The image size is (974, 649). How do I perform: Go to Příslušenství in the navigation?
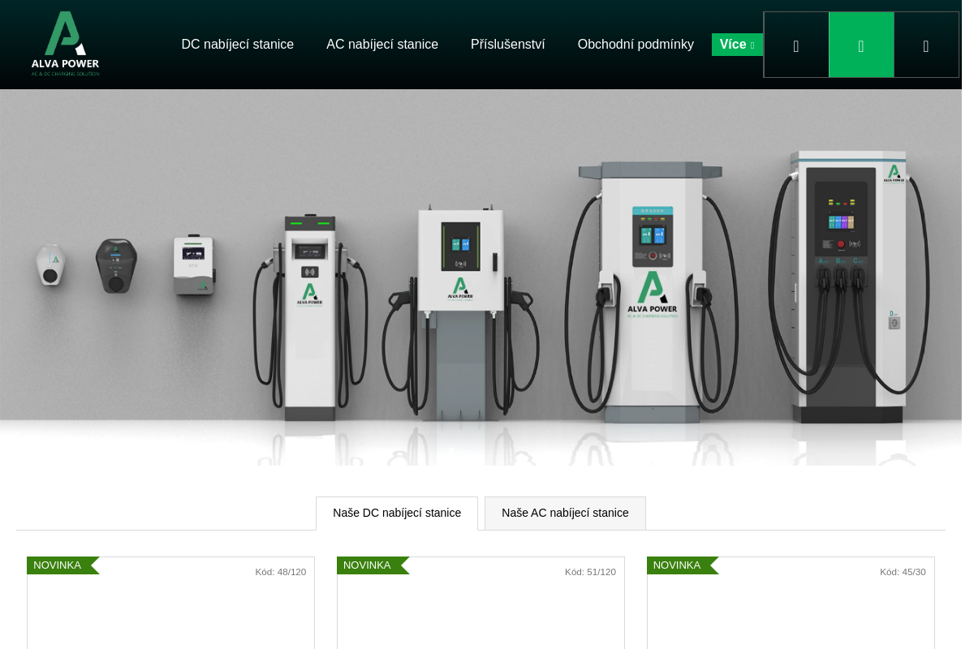508,45
